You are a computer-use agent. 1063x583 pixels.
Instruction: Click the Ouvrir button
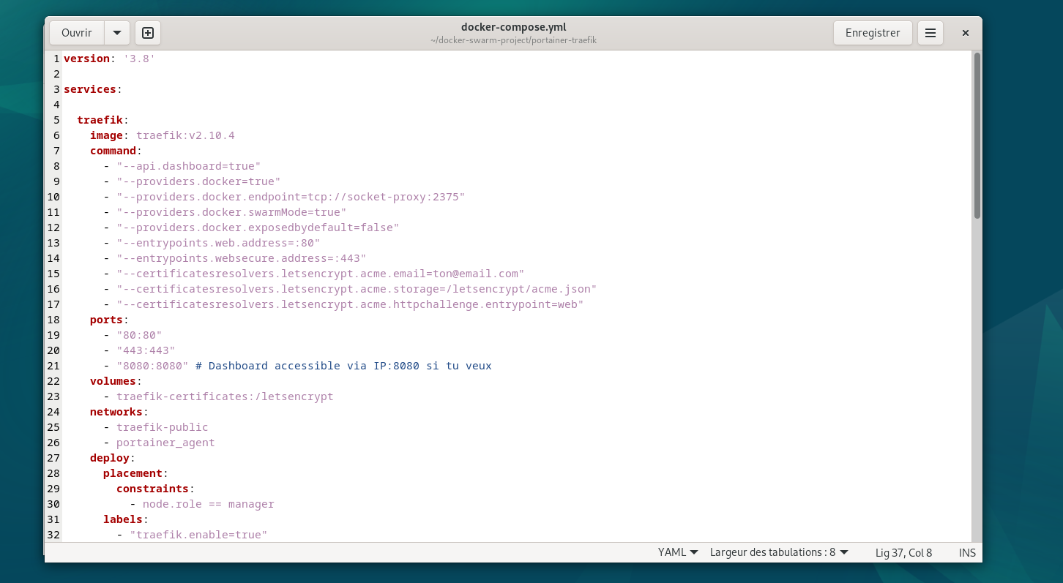77,33
